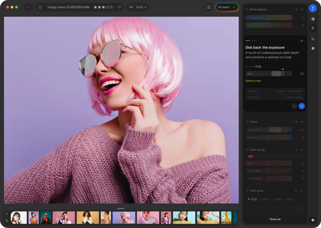Click the Hue slider
321x228 pixels.
click(x=269, y=163)
